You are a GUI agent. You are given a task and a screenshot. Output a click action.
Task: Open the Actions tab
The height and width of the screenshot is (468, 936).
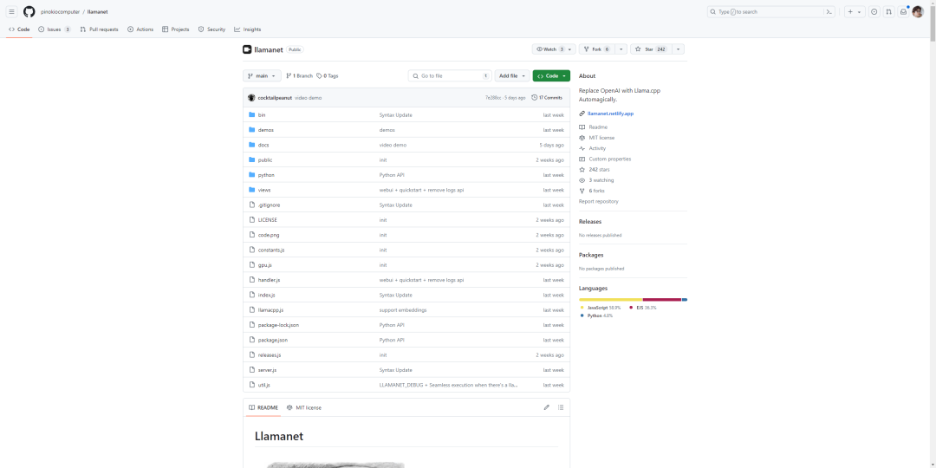tap(140, 29)
